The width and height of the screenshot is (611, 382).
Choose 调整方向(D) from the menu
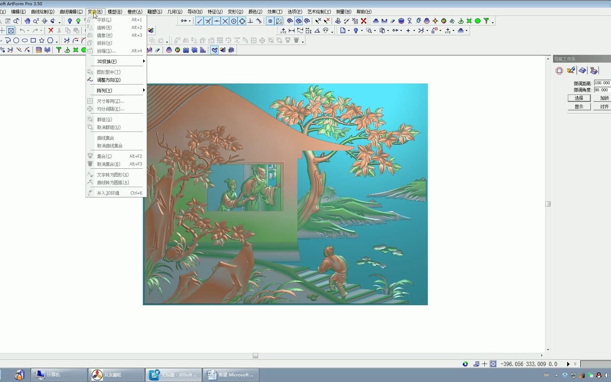coord(116,80)
